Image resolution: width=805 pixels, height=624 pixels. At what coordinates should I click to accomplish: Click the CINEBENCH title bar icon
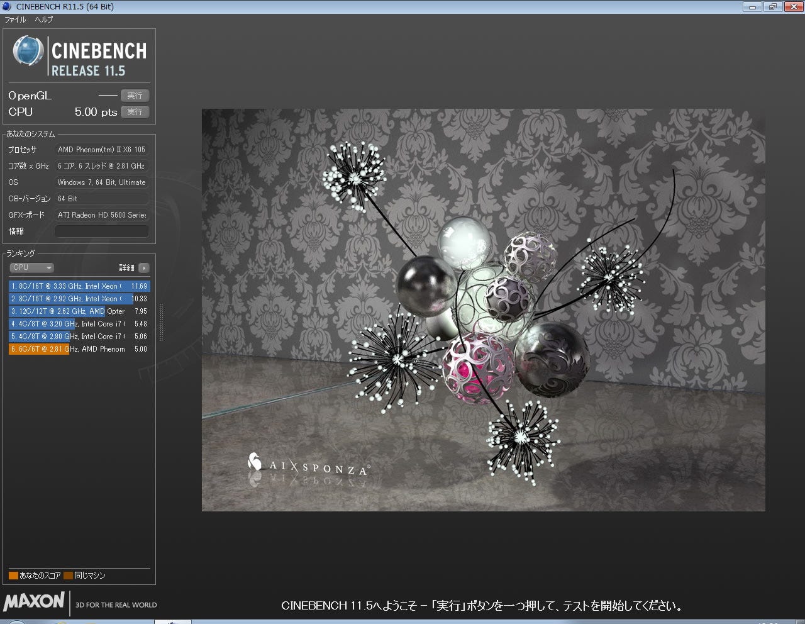[8, 6]
